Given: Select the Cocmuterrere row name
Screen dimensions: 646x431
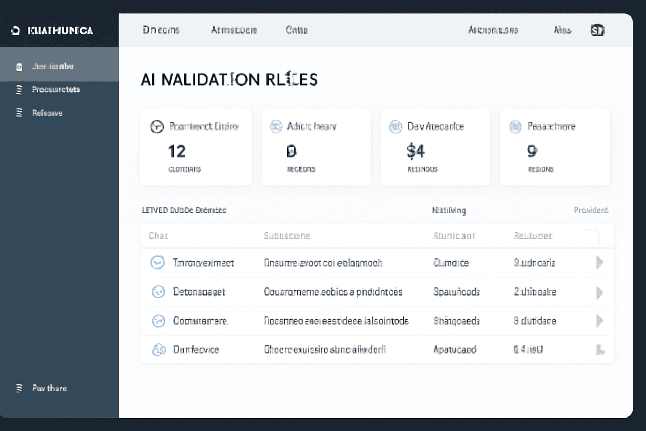Looking at the screenshot, I should click(201, 321).
